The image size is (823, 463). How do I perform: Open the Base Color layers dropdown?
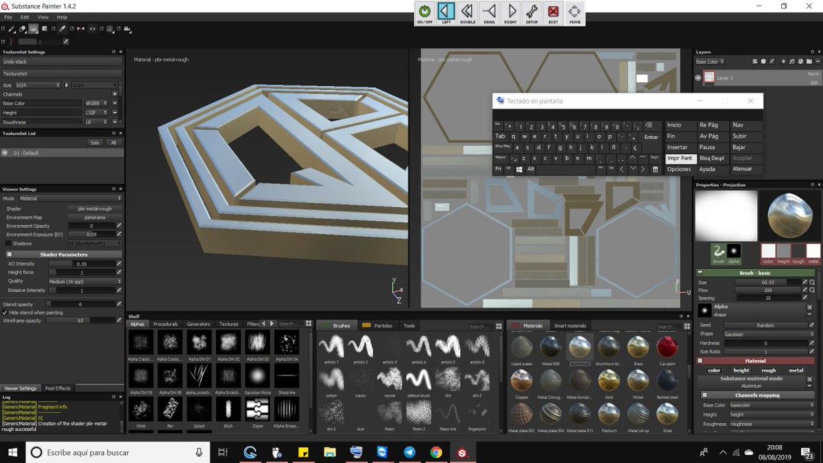click(709, 62)
